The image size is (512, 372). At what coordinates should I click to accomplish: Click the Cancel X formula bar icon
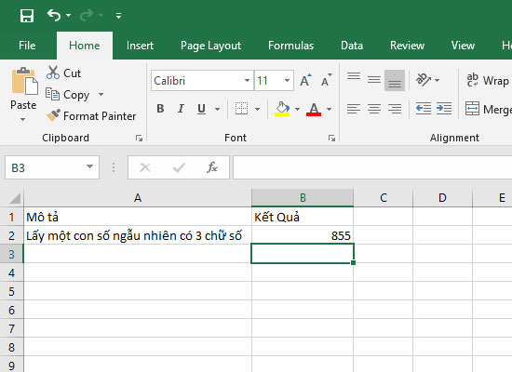pyautogui.click(x=145, y=167)
